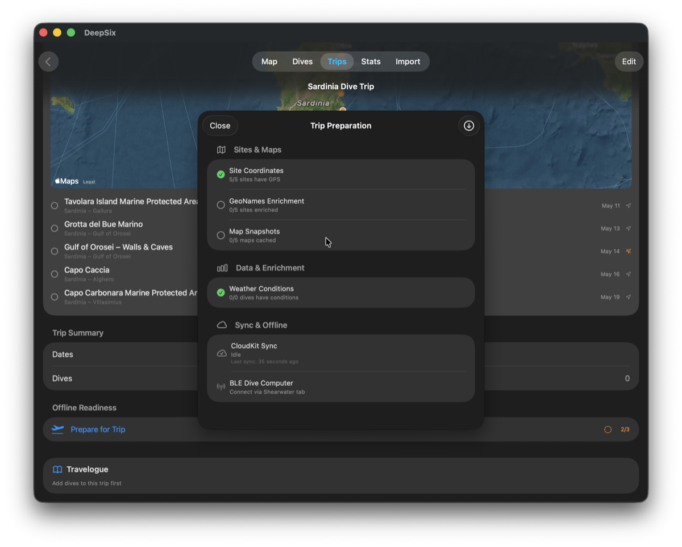Viewport: 682px width, 547px height.
Task: Click '0/5 maps cached' text
Action: tap(252, 240)
